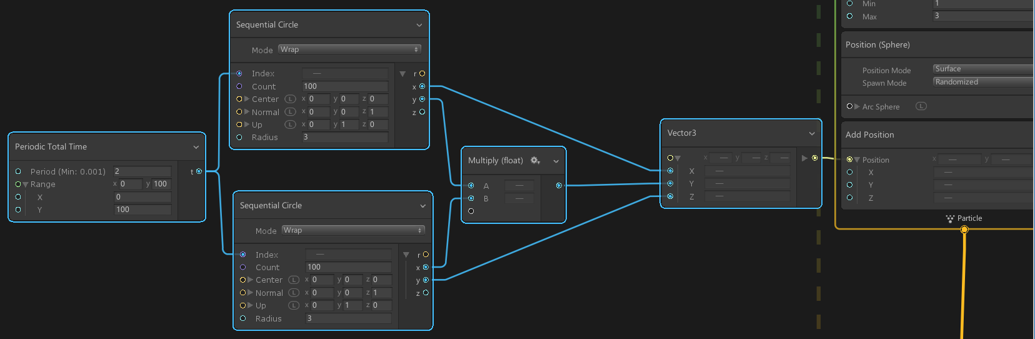Open the bottom Sequential Circle Mode dropdown
The height and width of the screenshot is (339, 1035).
click(353, 230)
